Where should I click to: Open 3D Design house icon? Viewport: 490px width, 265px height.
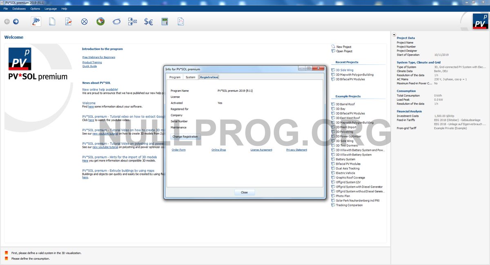point(100,22)
